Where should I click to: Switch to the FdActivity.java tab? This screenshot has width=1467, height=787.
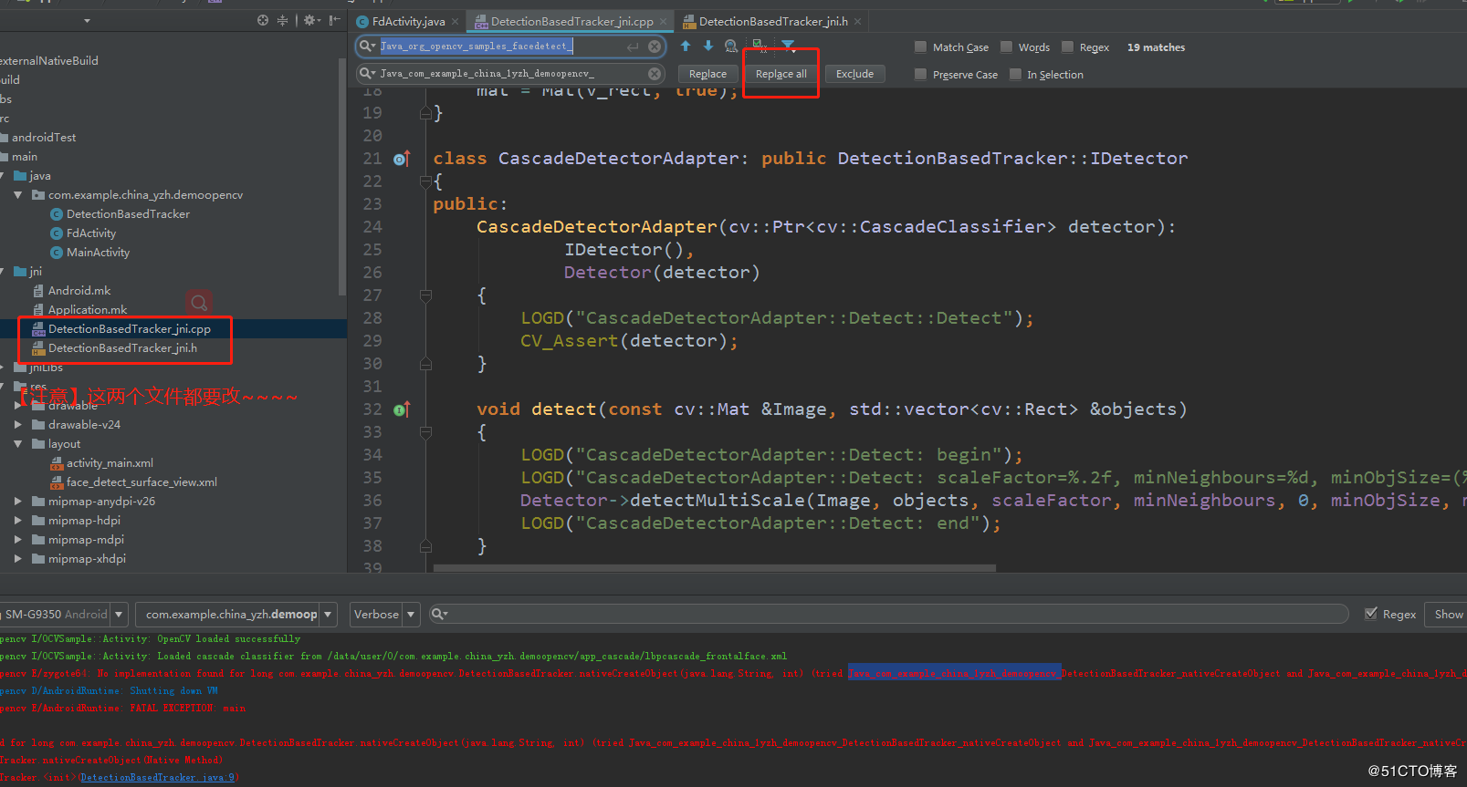pos(408,21)
